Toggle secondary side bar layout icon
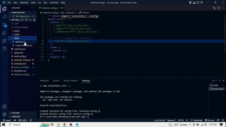 pos(198,2)
